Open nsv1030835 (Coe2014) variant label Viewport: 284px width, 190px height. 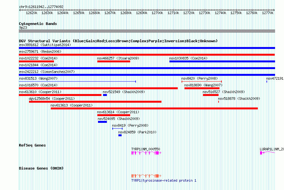tap(188, 58)
